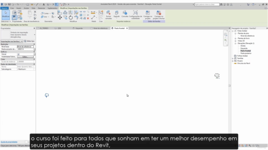Switch to the Esquerda view tab
This screenshot has width=268, height=150.
[79, 28]
